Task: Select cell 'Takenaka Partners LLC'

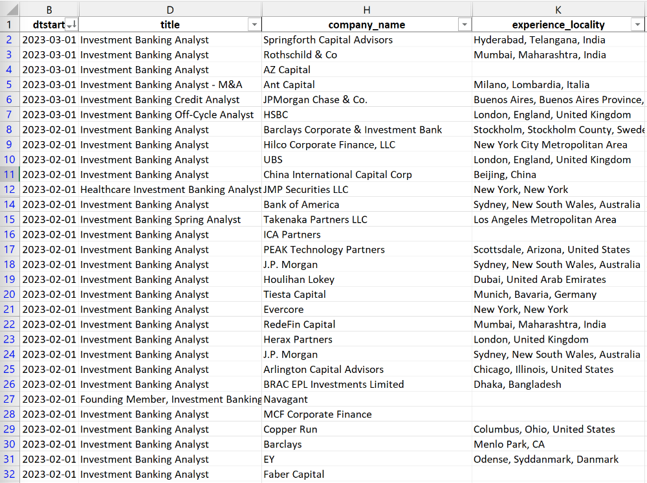Action: 366,219
